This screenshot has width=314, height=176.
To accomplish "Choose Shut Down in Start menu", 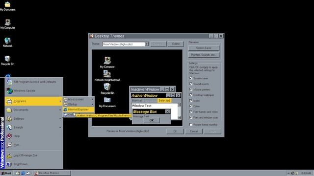I will [34, 164].
